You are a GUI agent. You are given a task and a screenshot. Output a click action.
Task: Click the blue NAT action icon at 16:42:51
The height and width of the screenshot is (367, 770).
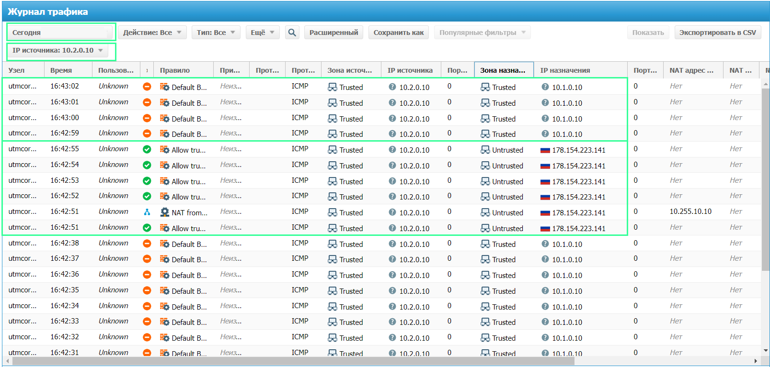[x=147, y=212]
